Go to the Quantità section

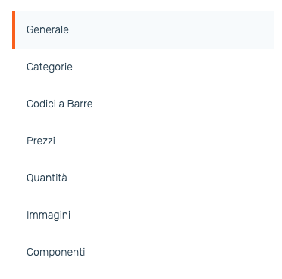click(143, 178)
